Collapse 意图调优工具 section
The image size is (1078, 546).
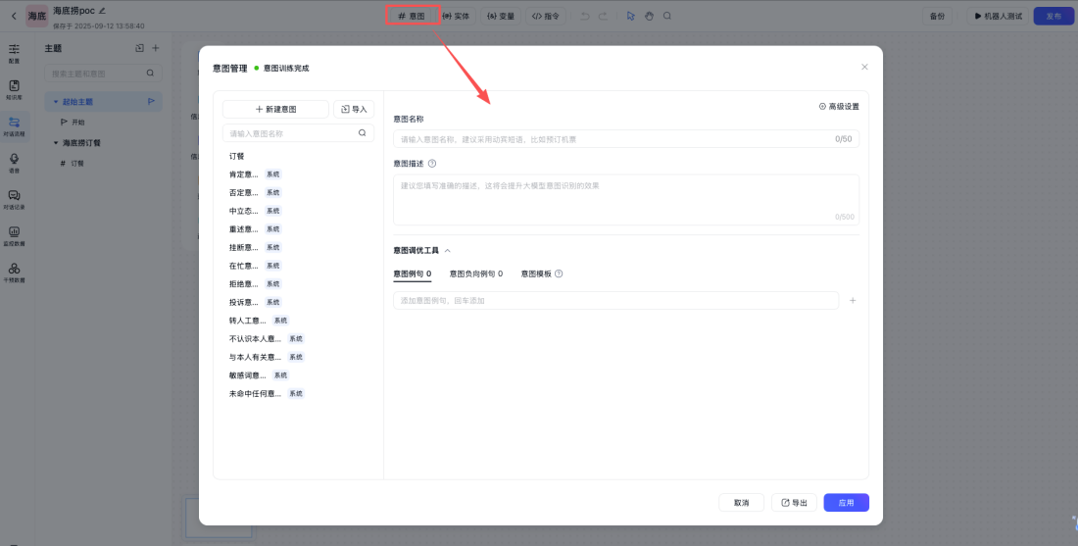coord(448,251)
